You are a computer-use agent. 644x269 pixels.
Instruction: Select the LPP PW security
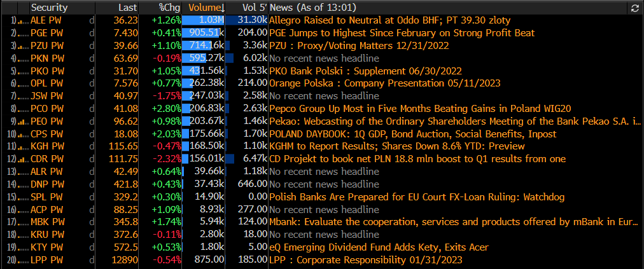(47, 260)
